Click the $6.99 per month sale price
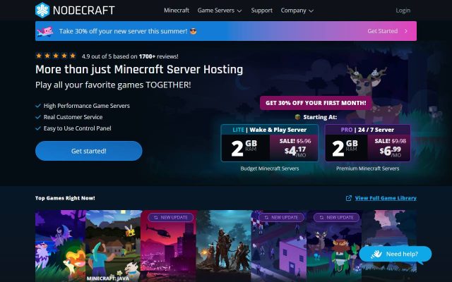 pos(391,151)
